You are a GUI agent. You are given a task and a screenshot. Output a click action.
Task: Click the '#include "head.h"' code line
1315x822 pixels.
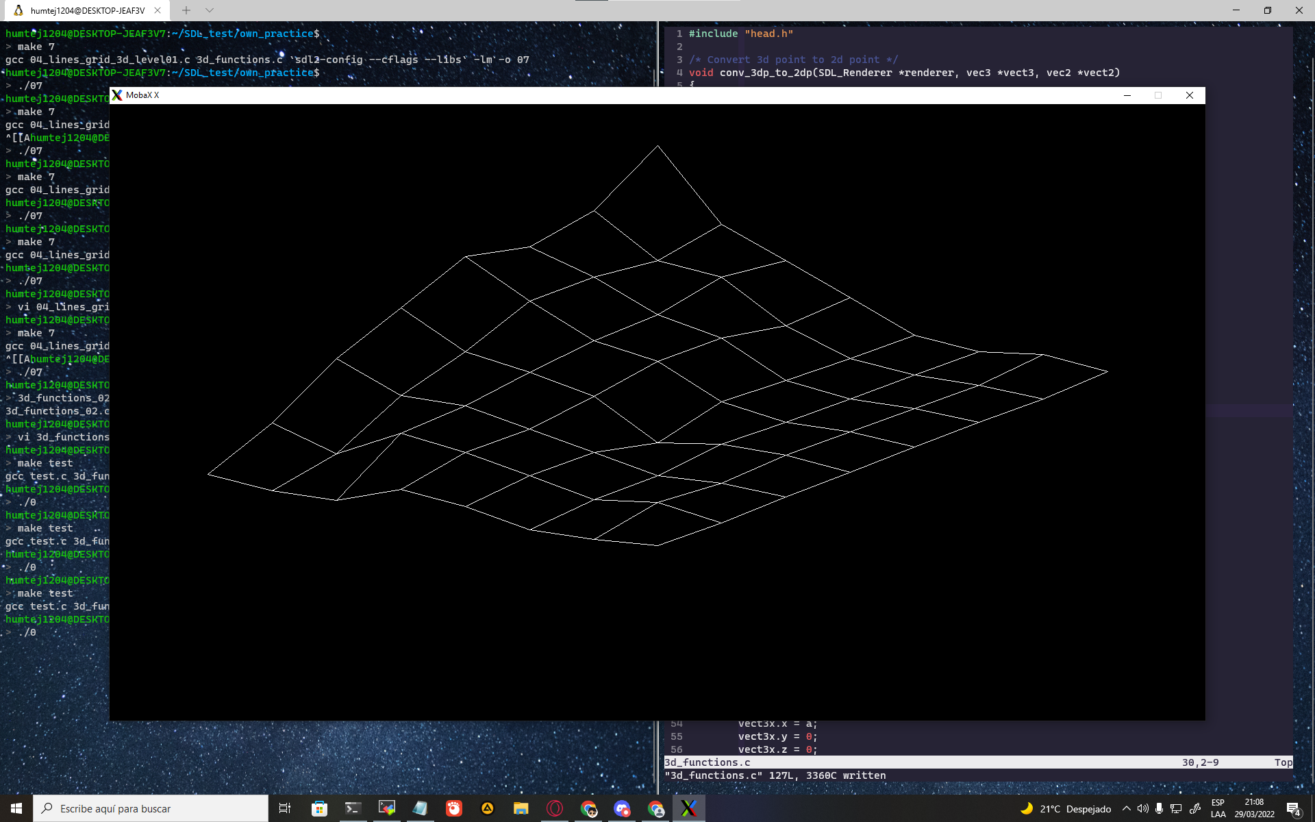click(741, 34)
